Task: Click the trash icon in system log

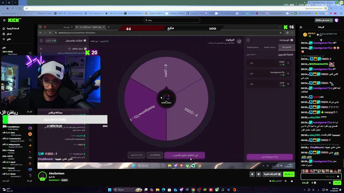Action: (x=41, y=49)
